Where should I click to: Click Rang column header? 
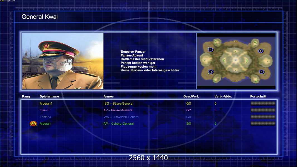click(x=26, y=97)
